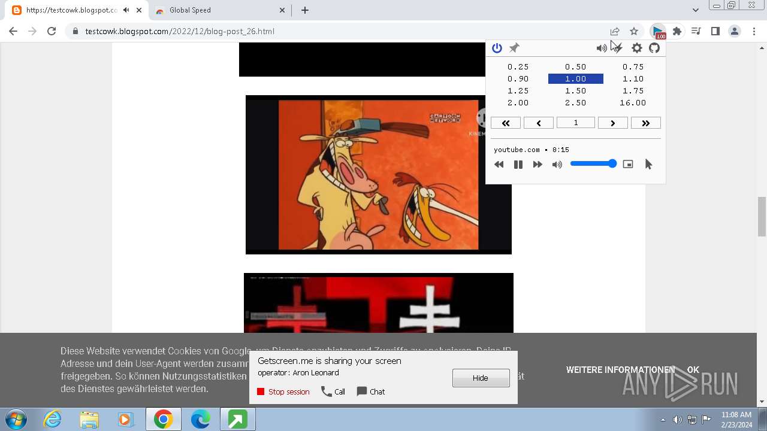
Task: Open the Chrome Extensions puzzle icon
Action: point(677,31)
